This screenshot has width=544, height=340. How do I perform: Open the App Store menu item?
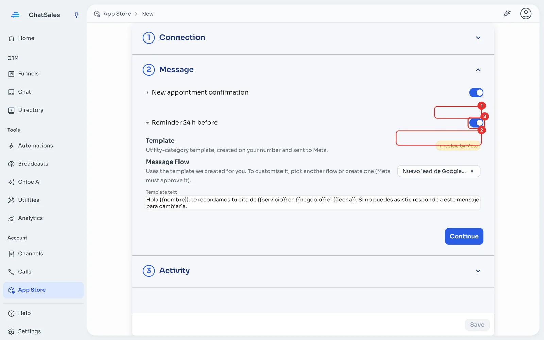(44, 290)
